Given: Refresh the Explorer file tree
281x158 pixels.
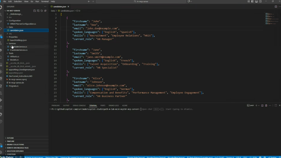Looking at the screenshot, I should tap(41, 11).
